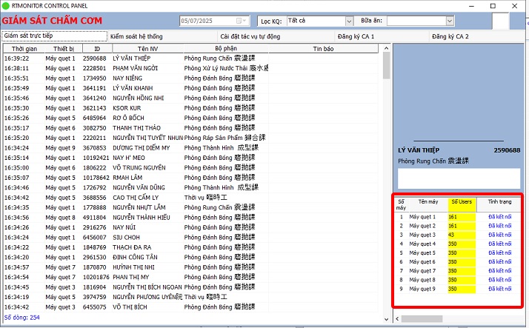Select row KSOR KUR
Image resolution: width=529 pixels, height=328 pixels.
pos(191,108)
